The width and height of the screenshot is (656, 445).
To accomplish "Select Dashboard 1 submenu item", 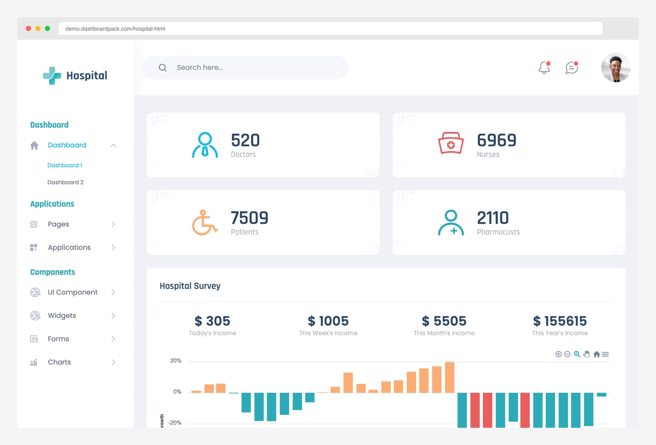I will 65,165.
